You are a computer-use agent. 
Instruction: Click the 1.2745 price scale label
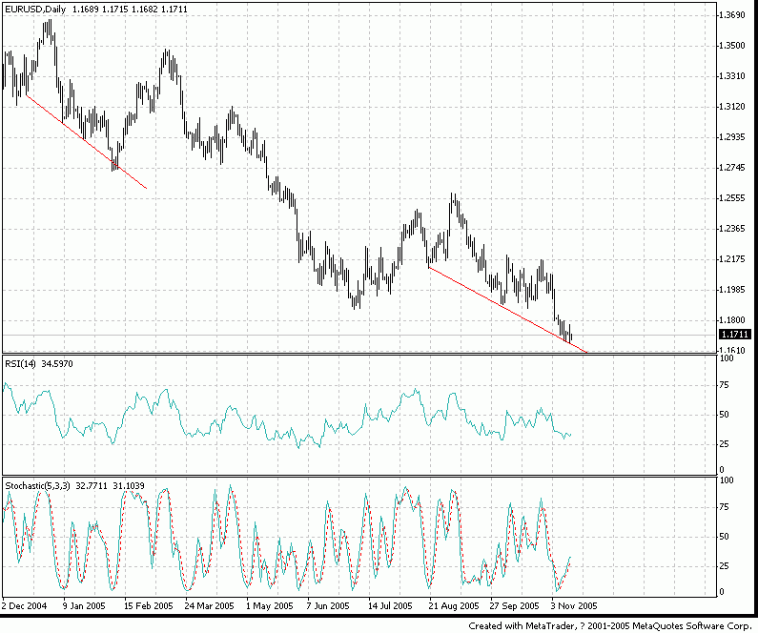732,168
